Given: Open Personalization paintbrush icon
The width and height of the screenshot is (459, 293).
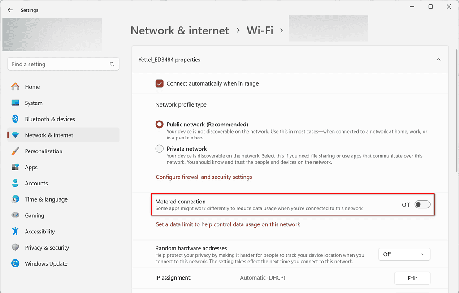Looking at the screenshot, I should pos(16,151).
